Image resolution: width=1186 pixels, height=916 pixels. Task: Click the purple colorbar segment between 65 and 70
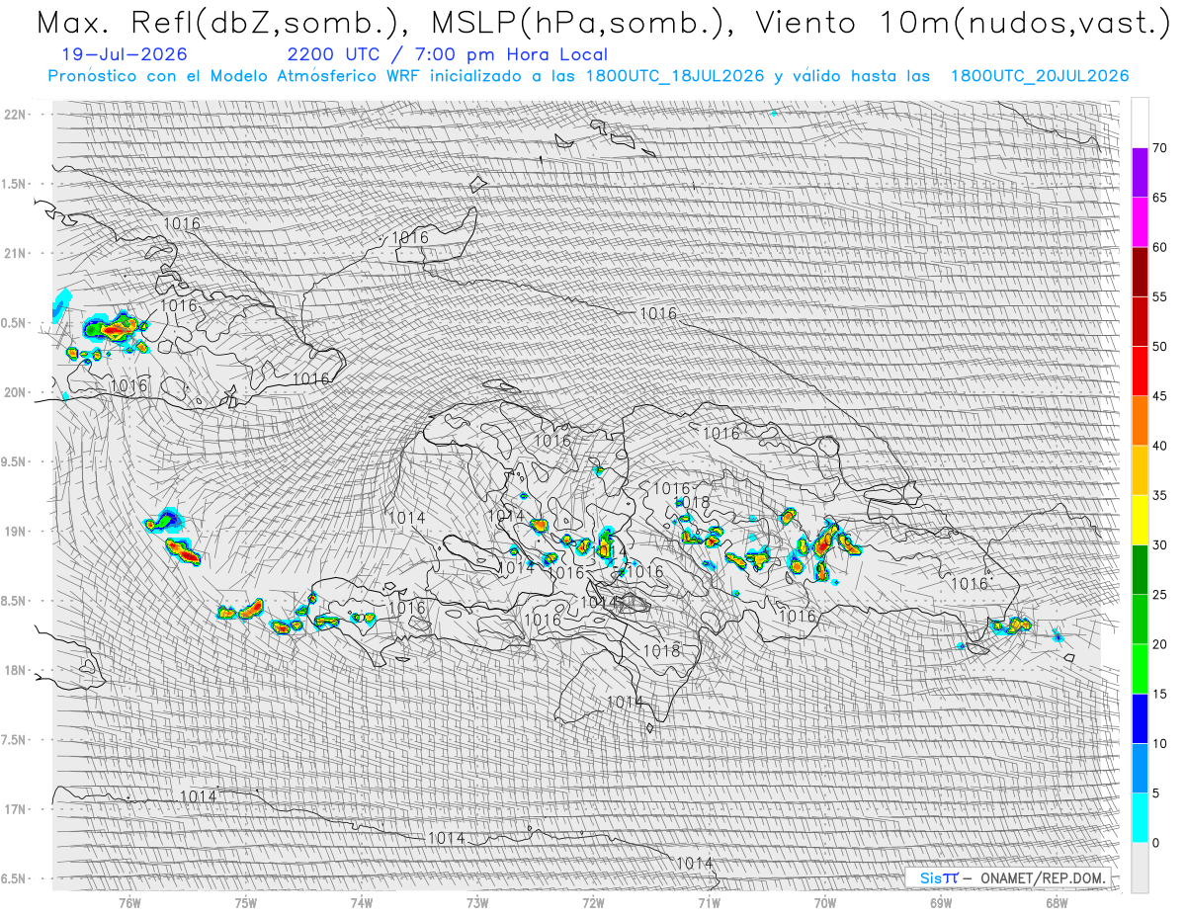(1140, 172)
